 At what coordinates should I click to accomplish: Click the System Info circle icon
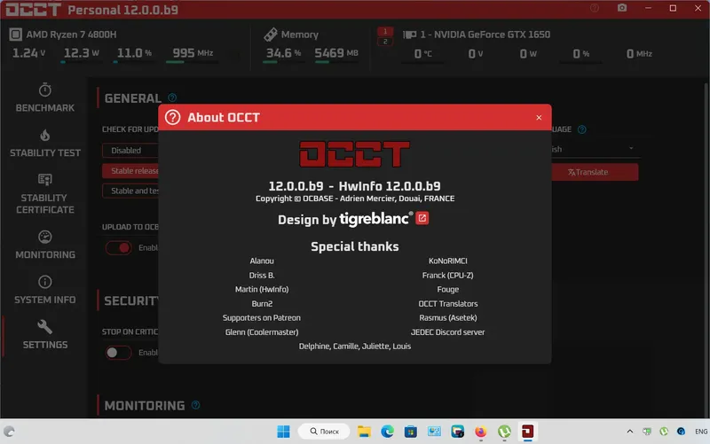pos(45,282)
